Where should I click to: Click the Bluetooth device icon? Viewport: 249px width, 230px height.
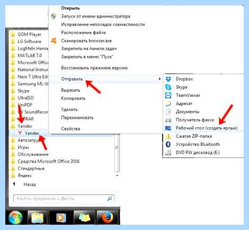[x=168, y=144]
